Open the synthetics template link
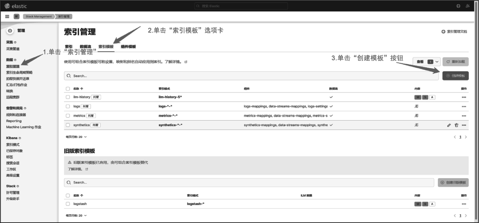Screen dimensions: 479x223 click(81, 125)
